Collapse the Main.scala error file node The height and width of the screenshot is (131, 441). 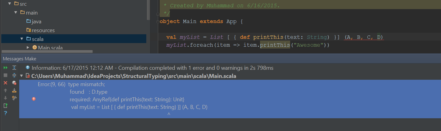coord(21,76)
